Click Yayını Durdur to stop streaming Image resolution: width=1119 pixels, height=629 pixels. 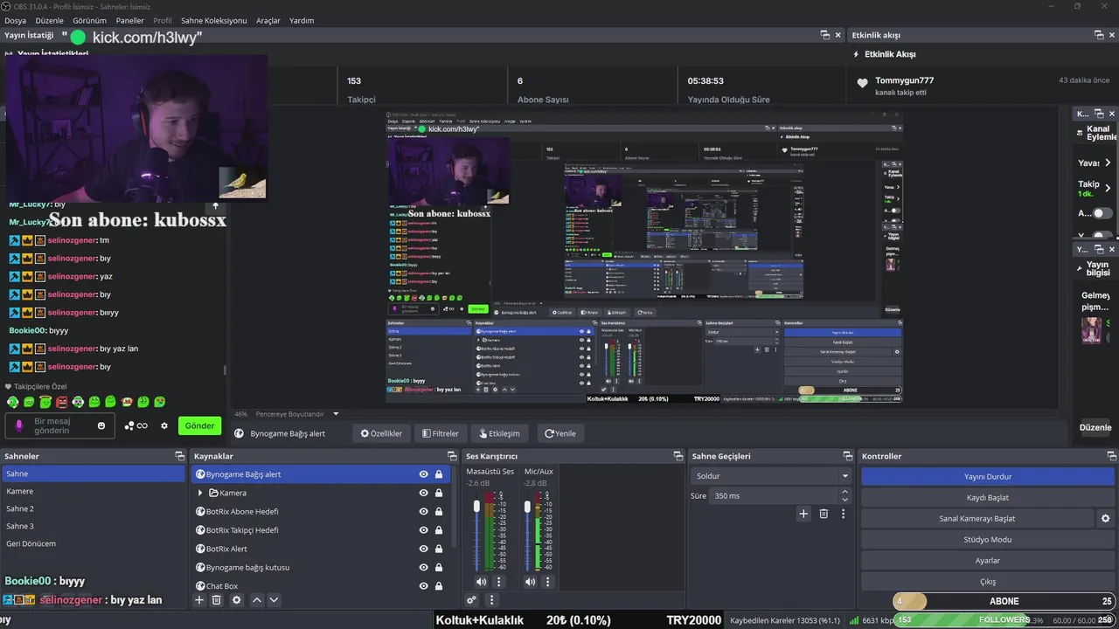tap(988, 476)
